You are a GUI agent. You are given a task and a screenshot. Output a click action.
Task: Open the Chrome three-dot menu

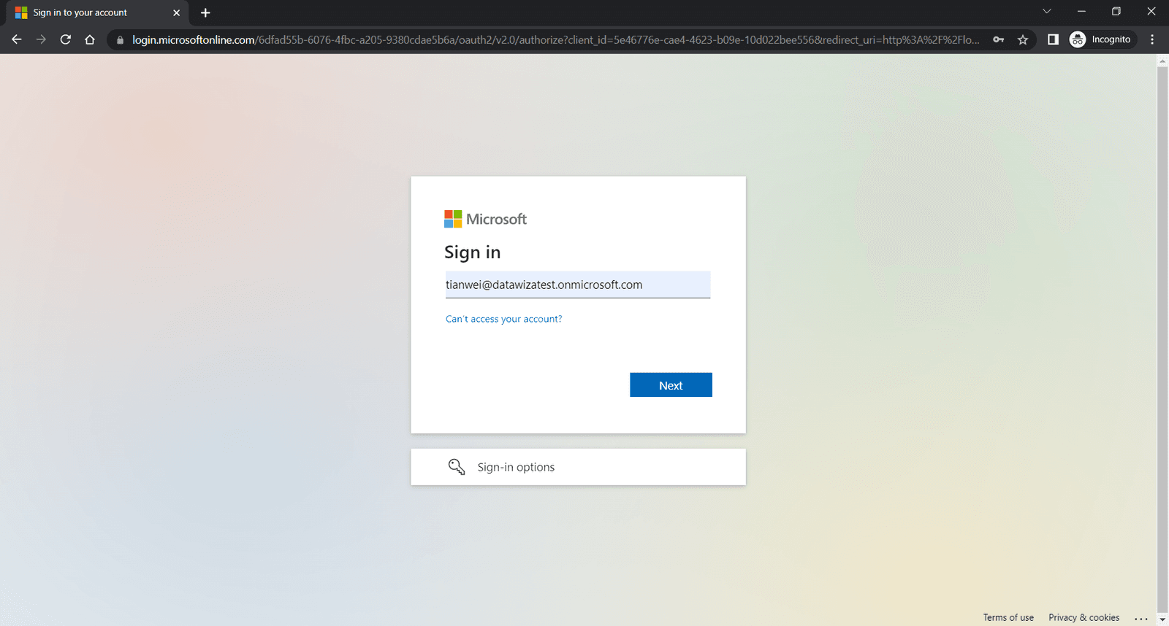[1152, 39]
